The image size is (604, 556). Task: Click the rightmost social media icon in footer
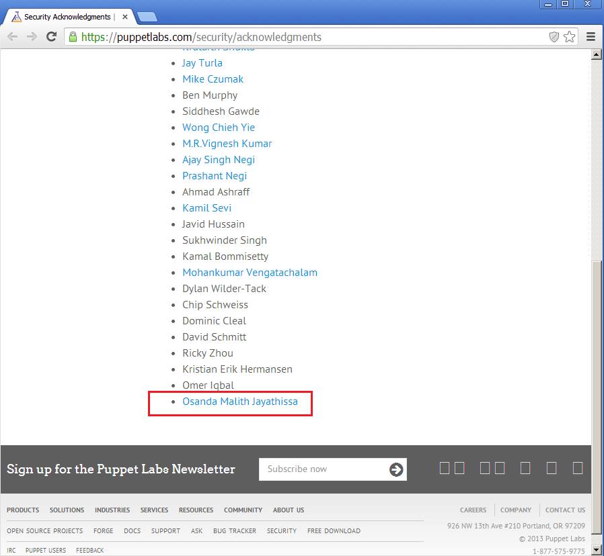tap(577, 469)
